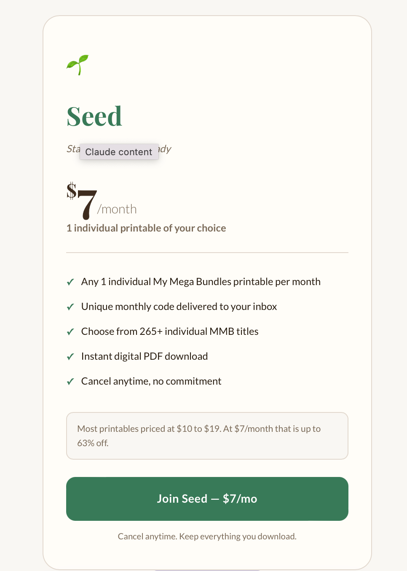
Task: Select the Seed plan heading
Action: [94, 116]
